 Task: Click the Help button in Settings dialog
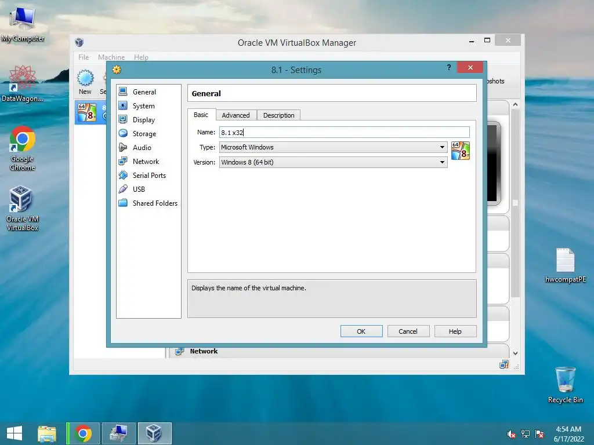click(455, 331)
